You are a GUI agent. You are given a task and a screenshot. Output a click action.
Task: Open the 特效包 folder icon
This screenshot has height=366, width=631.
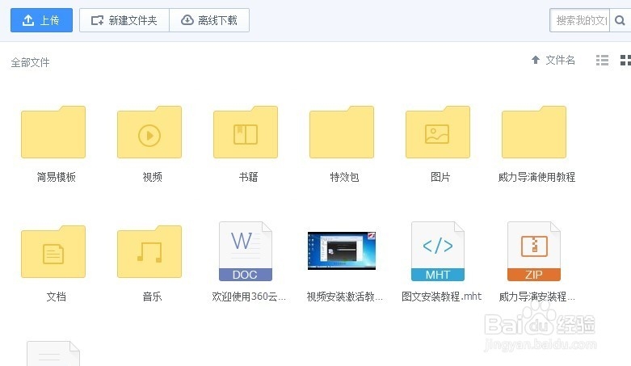point(342,132)
